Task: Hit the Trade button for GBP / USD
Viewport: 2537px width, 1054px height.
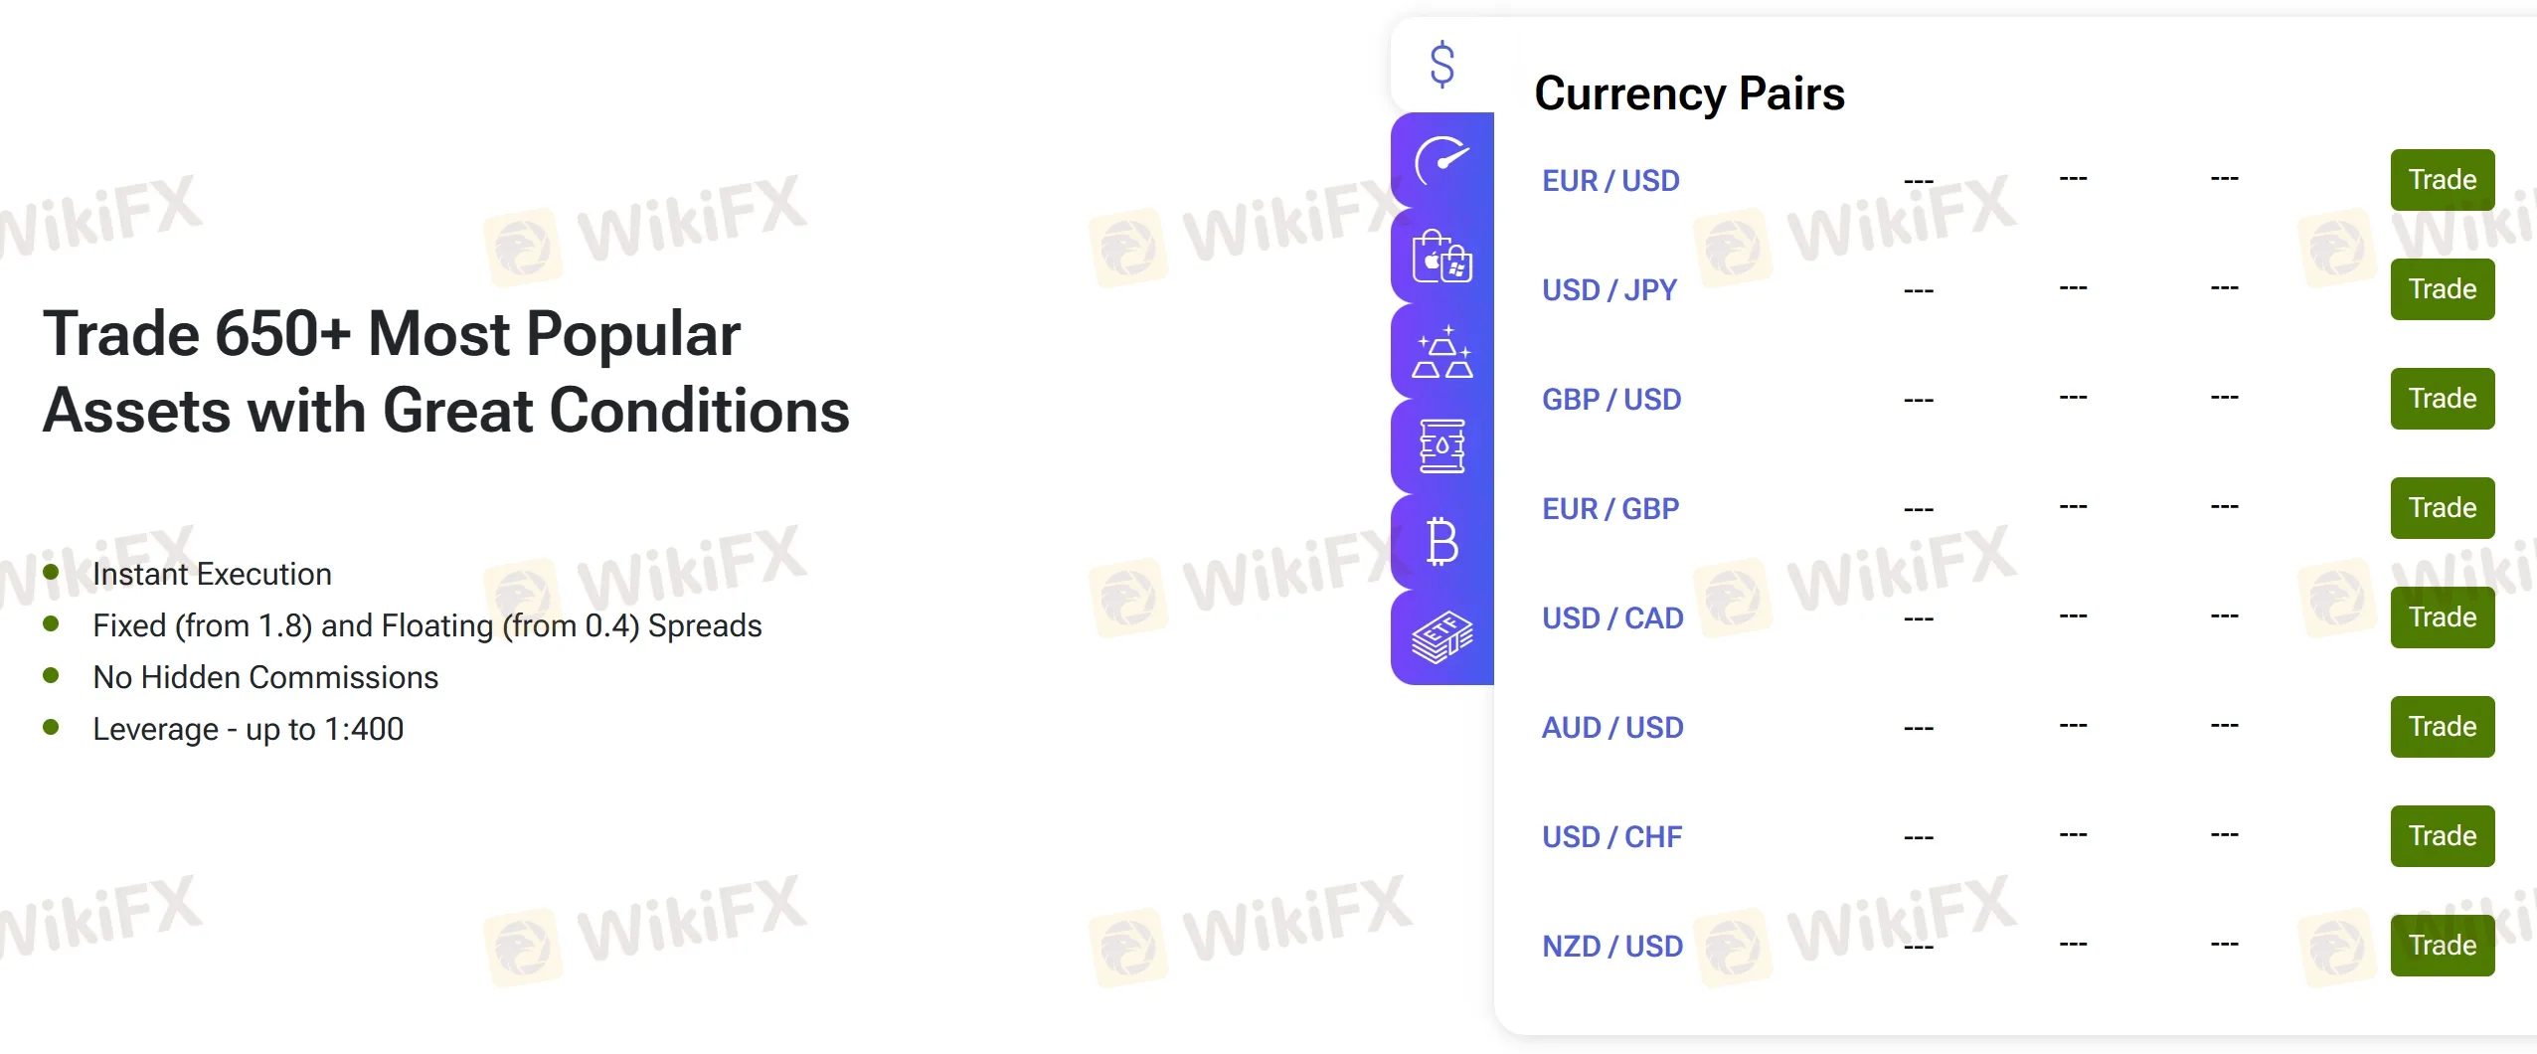Action: tap(2442, 399)
